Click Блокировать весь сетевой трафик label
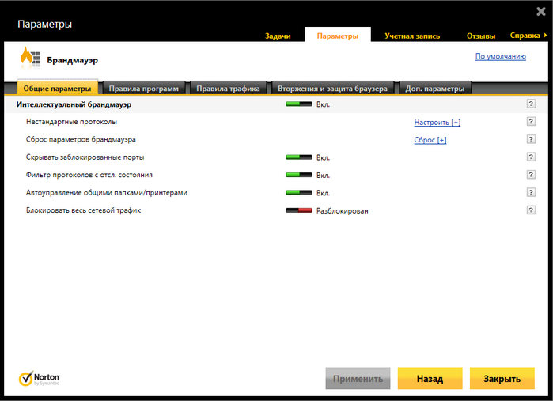The image size is (553, 401). 83,210
